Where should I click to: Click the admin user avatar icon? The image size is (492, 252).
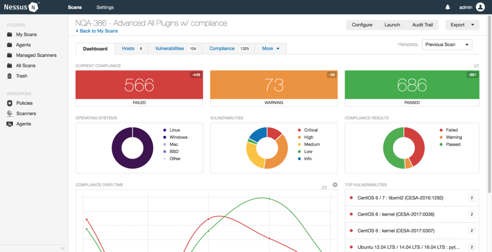coord(481,7)
